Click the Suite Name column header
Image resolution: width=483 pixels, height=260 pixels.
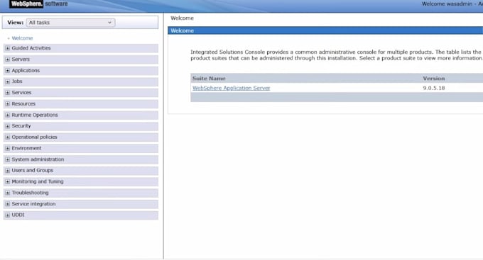[x=209, y=79]
